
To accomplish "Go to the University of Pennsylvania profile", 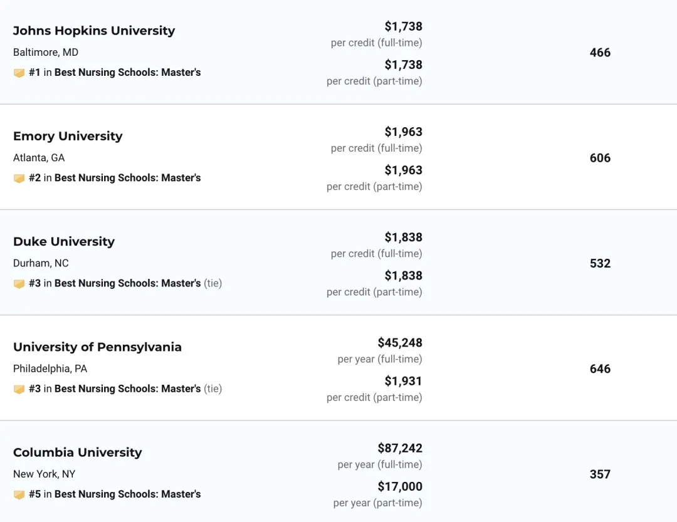I will point(97,347).
